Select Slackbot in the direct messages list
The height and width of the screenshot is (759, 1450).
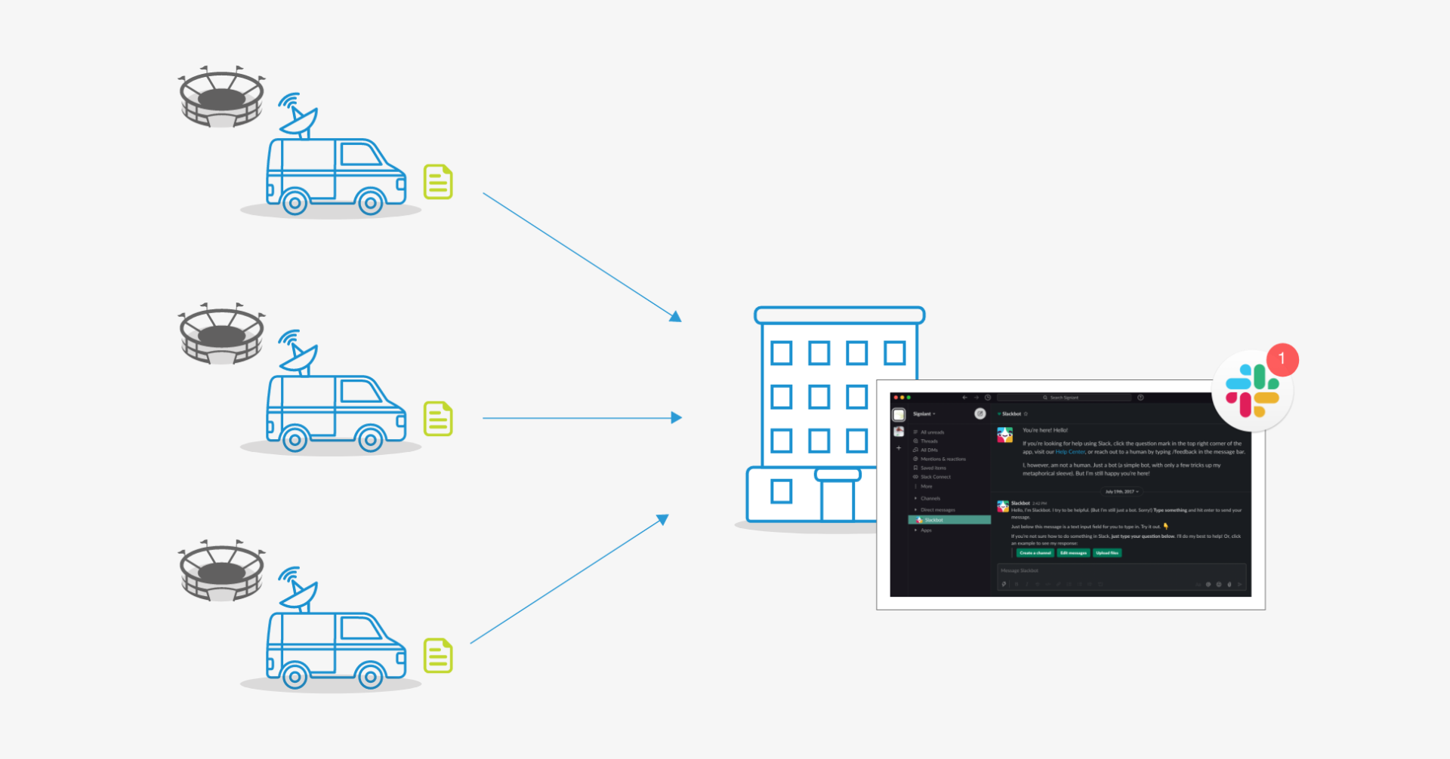(x=949, y=520)
